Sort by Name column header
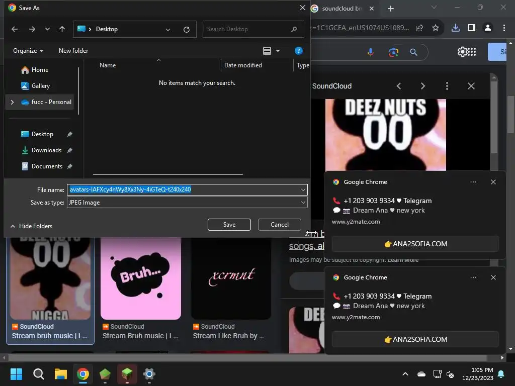This screenshot has height=386, width=515. click(108, 65)
